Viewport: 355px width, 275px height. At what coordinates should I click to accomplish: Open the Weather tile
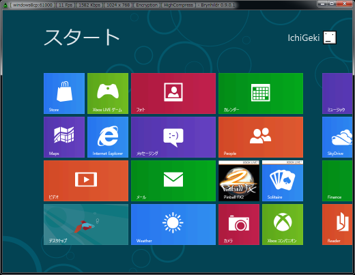[173, 225]
